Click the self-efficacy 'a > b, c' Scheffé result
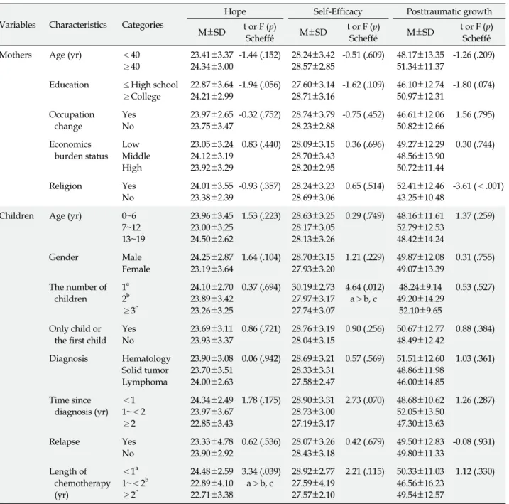Screen dimensions: 509x504 (363, 299)
